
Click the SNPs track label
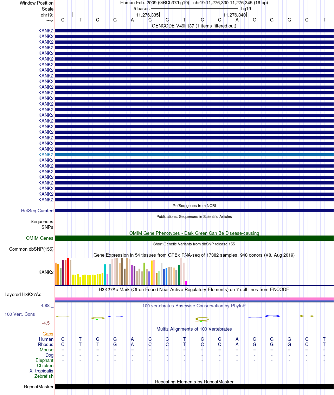47,227
